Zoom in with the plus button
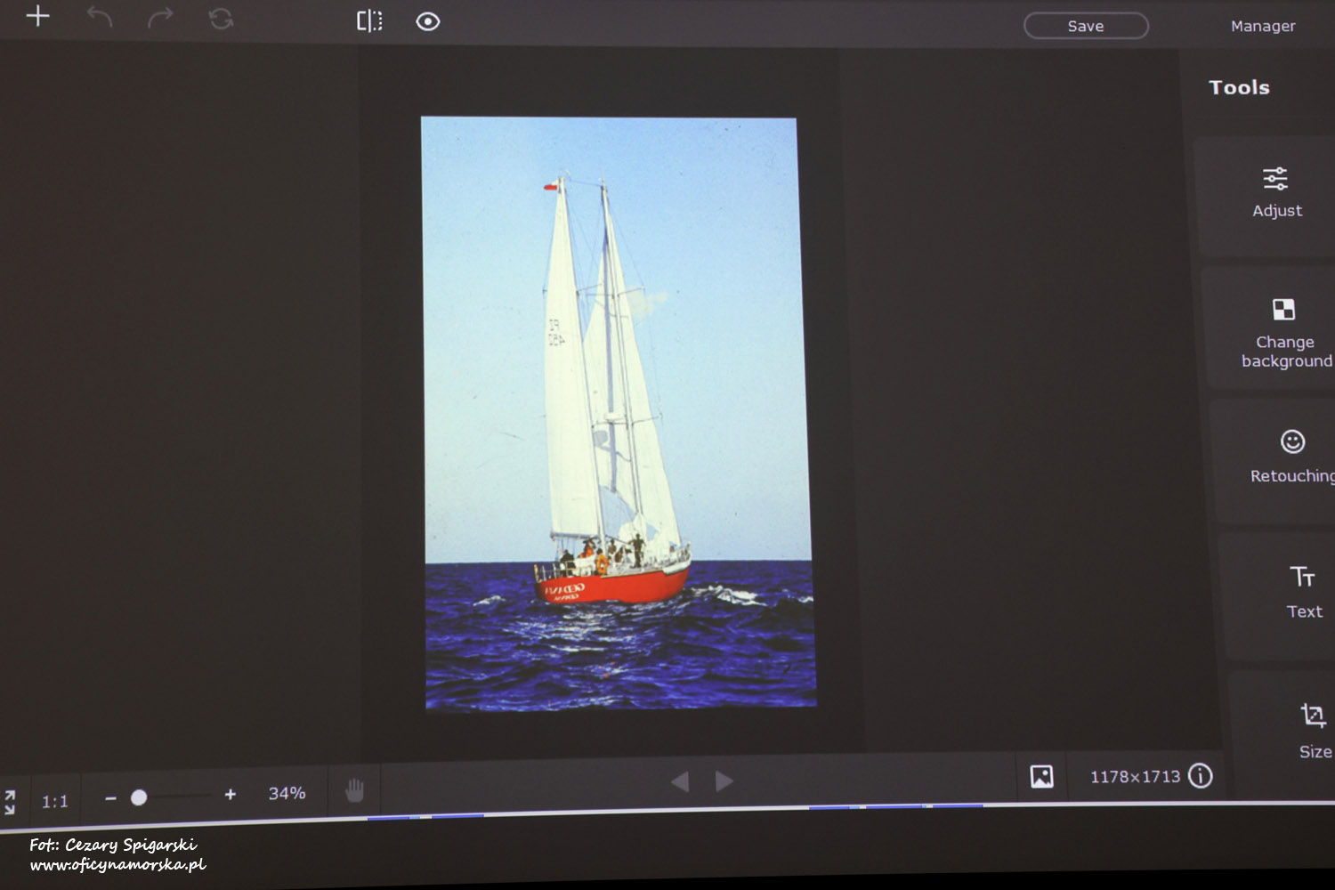 click(x=231, y=794)
